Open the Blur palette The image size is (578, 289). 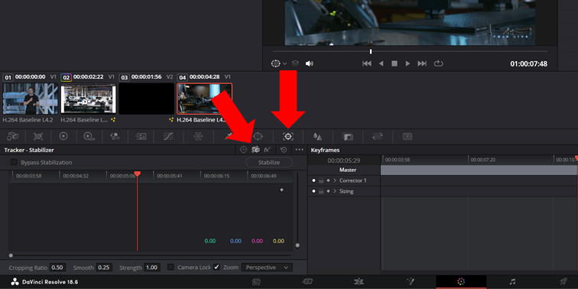pyautogui.click(x=317, y=136)
